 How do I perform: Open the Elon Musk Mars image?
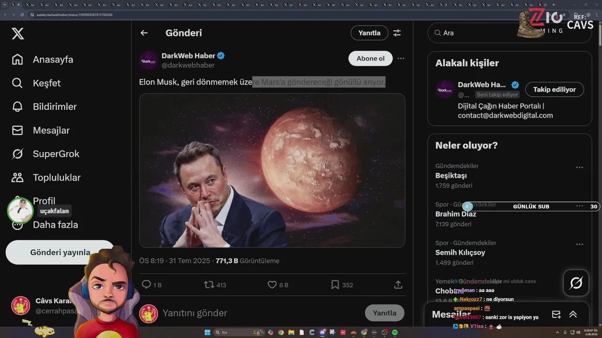(x=272, y=170)
